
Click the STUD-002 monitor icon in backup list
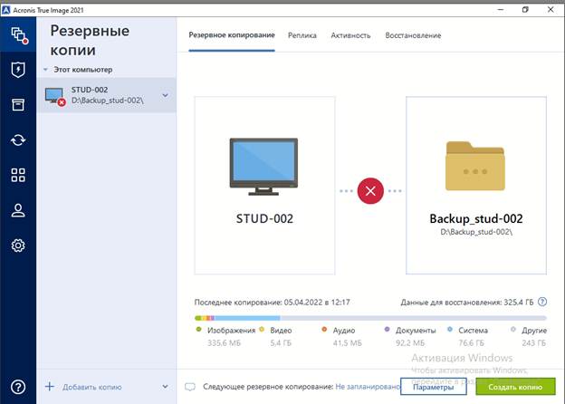[55, 96]
